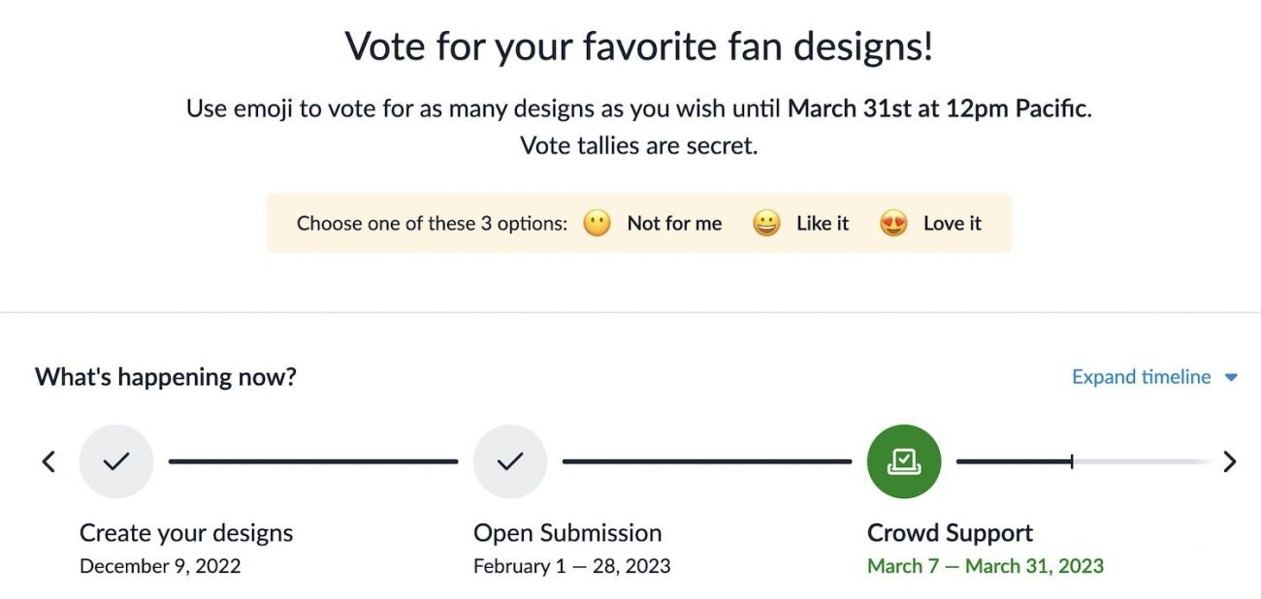Screen dimensions: 1261x599
Task: Click the "What's happening now?" heading
Action: (x=166, y=377)
